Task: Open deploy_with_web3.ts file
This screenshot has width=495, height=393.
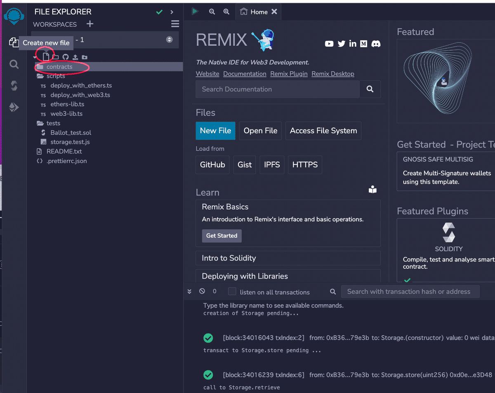Action: coord(80,95)
